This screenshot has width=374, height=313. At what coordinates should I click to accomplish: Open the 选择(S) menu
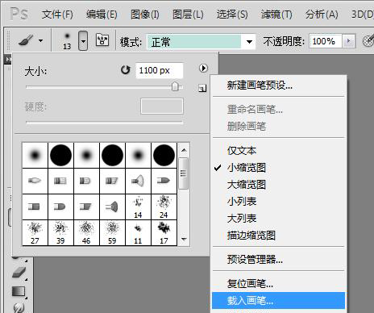pos(232,15)
